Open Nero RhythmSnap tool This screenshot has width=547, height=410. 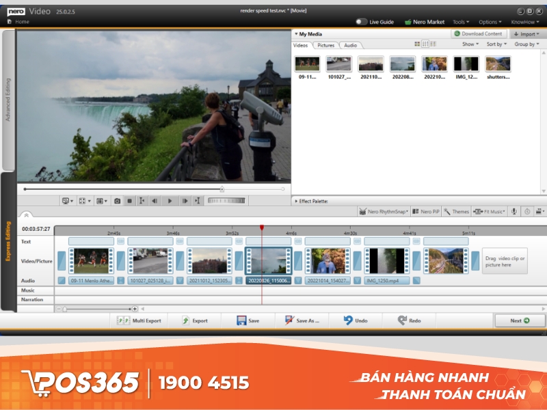pyautogui.click(x=384, y=212)
